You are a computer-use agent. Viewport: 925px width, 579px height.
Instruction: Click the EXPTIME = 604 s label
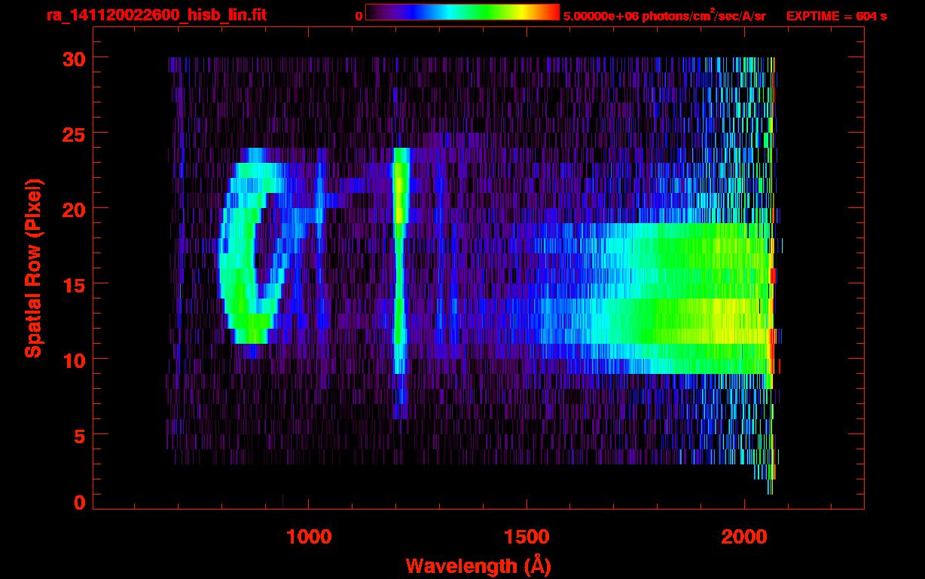click(836, 16)
